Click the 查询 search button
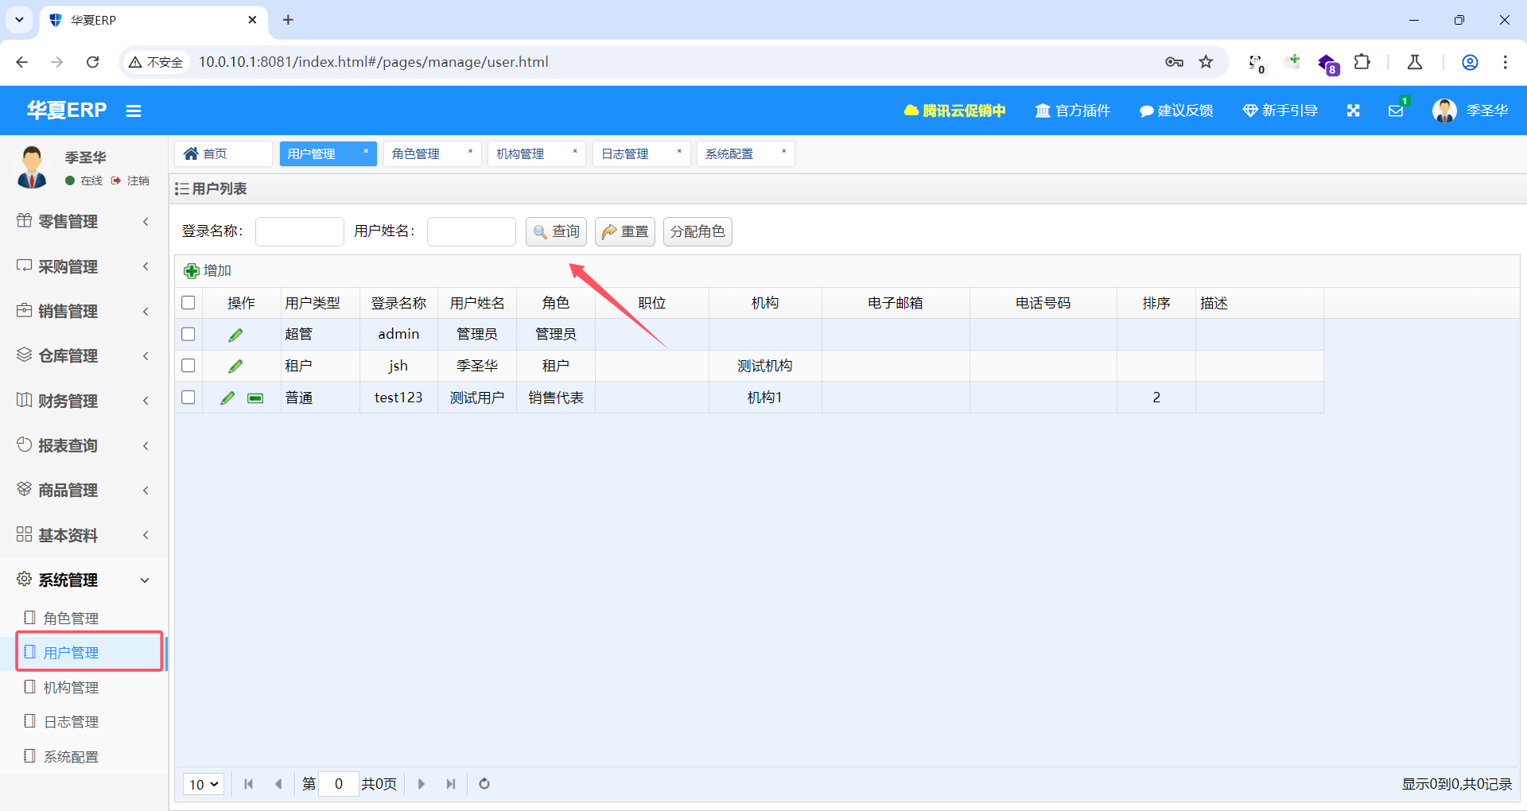1527x811 pixels. (556, 231)
